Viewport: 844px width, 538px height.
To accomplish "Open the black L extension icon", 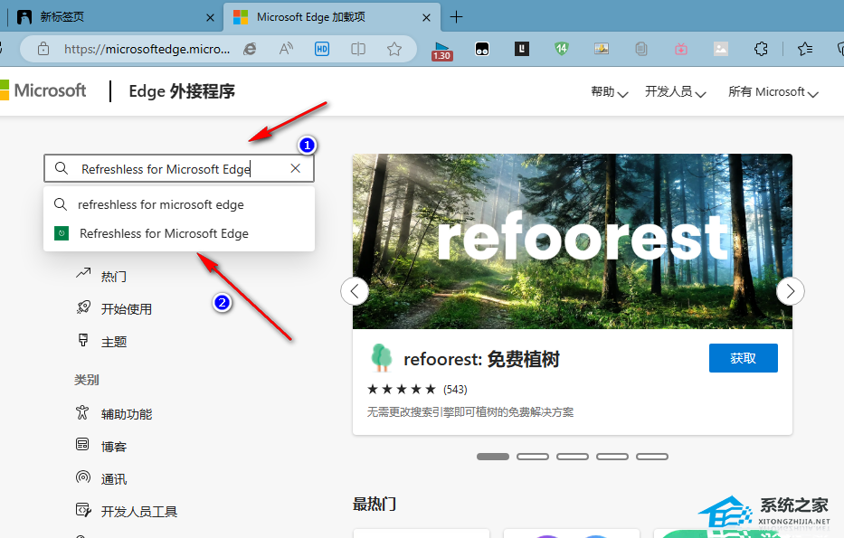I will point(522,49).
